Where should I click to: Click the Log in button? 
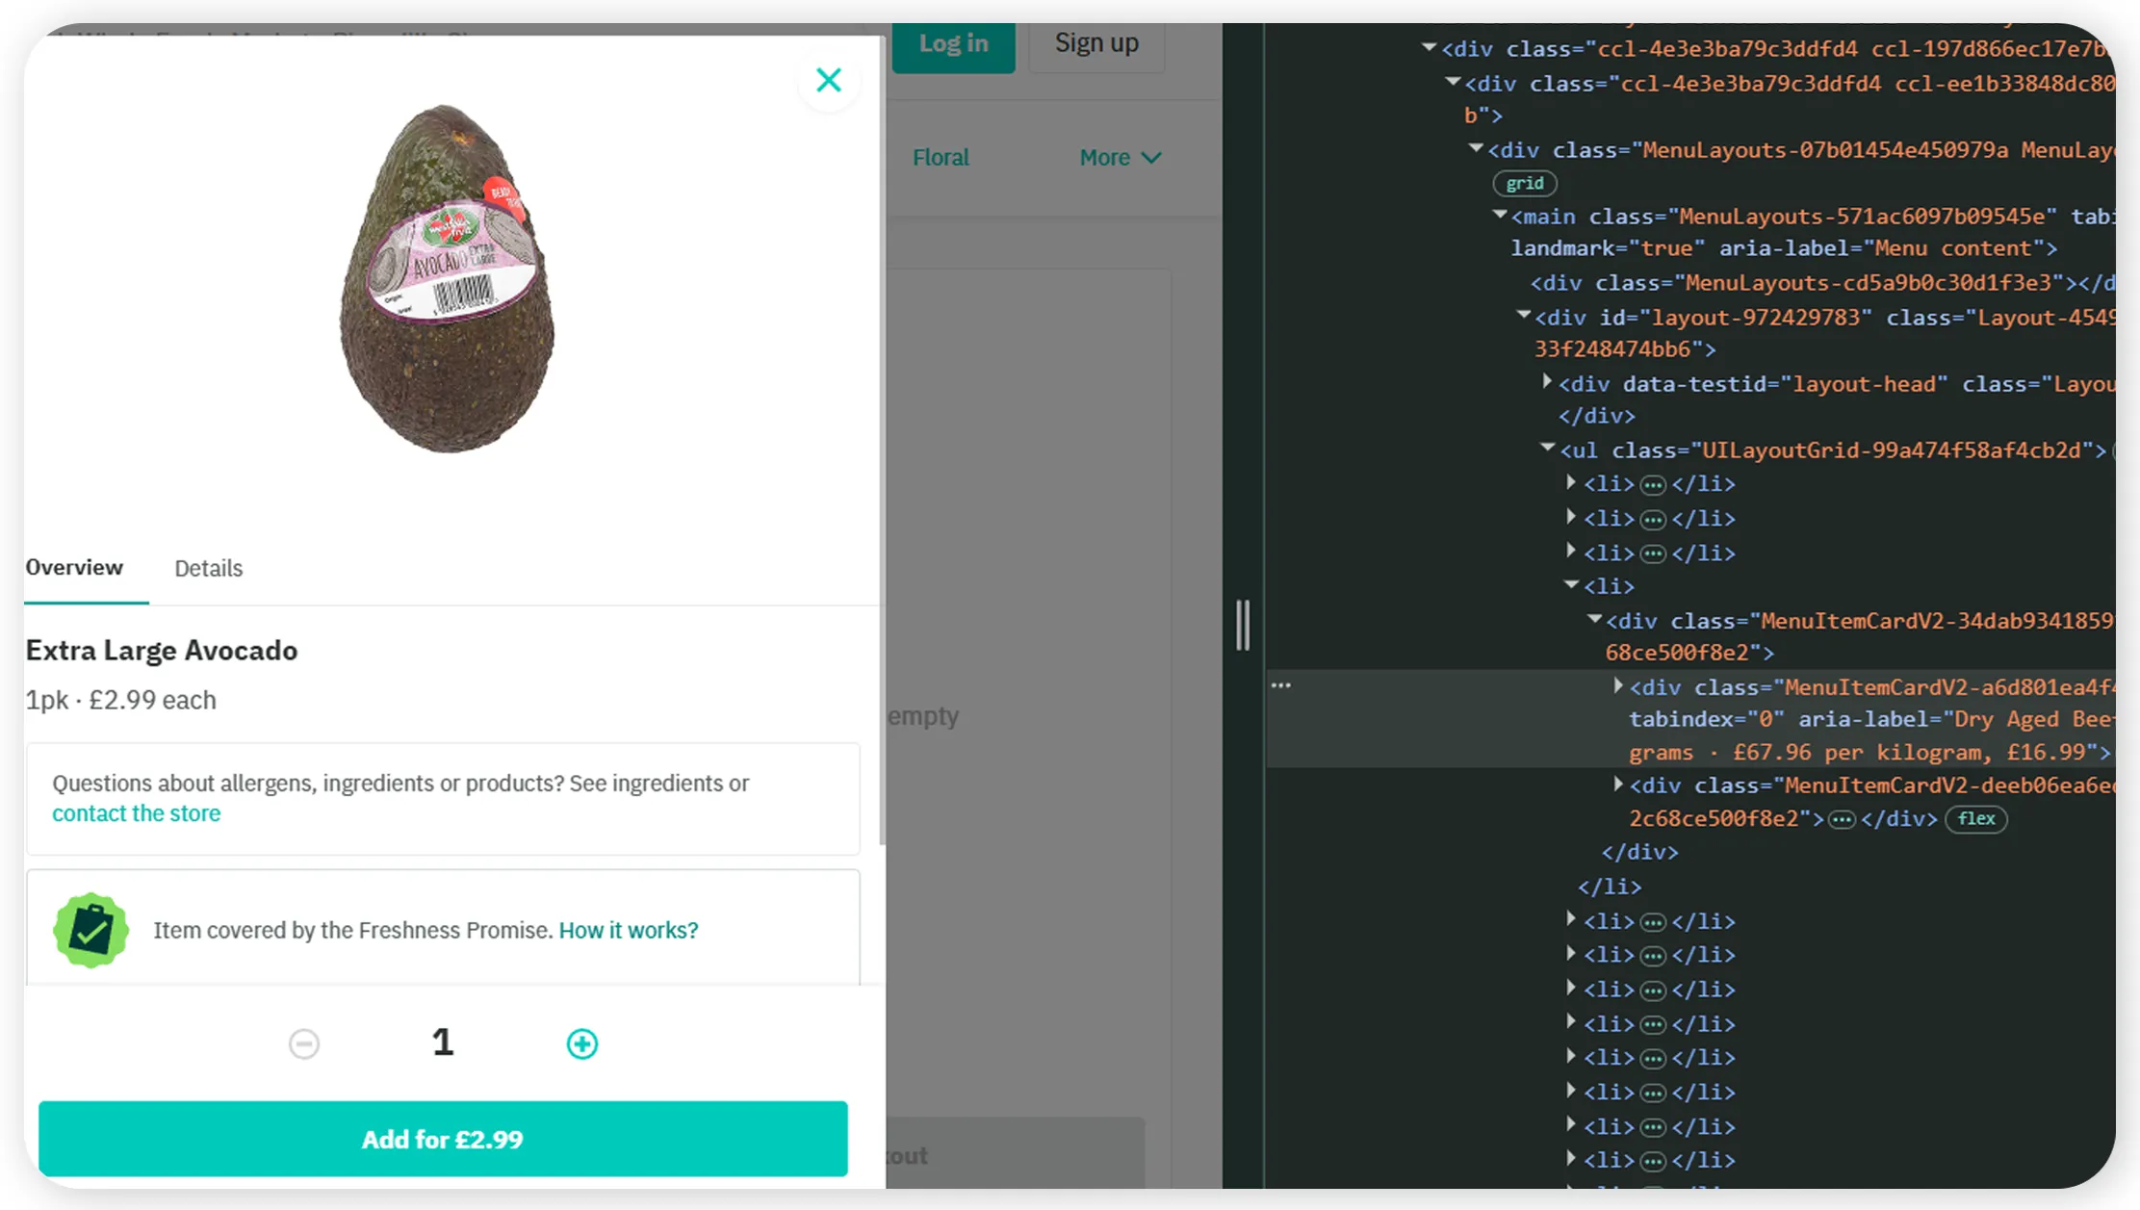click(953, 45)
